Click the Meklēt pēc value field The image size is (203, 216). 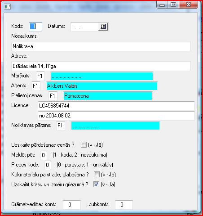[x=44, y=155]
